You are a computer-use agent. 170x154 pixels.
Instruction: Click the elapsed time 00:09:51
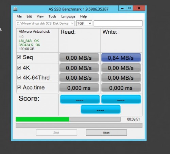coord(134,119)
